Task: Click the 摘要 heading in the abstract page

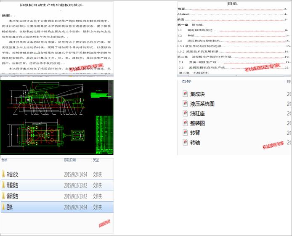Action: coord(7,16)
